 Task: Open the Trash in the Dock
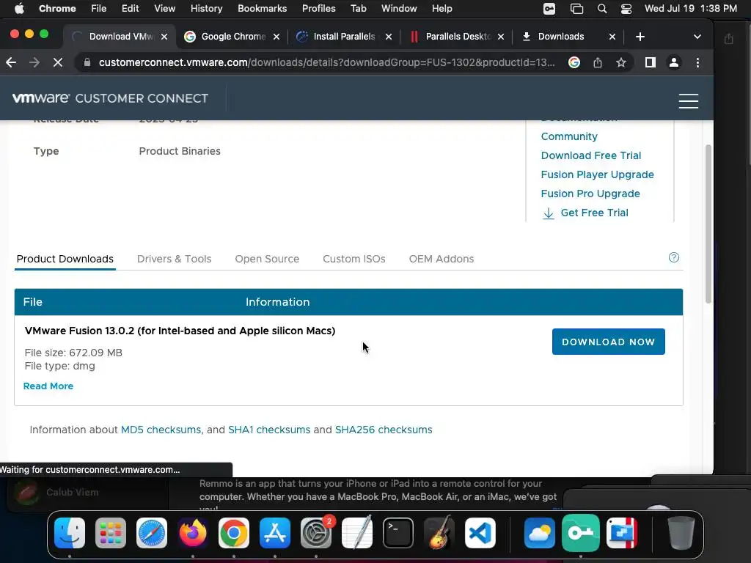681,533
